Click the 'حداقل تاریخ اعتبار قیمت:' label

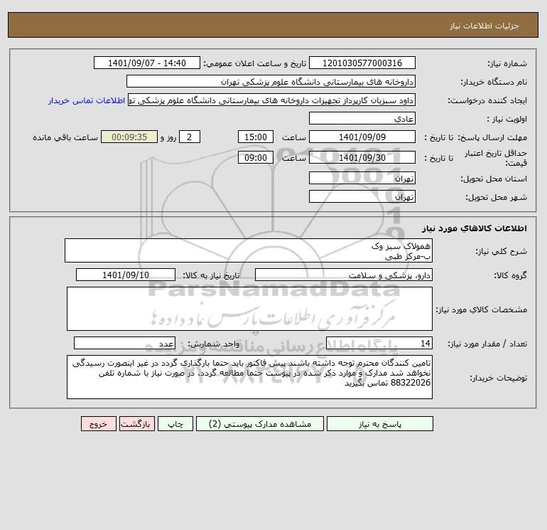pyautogui.click(x=496, y=158)
